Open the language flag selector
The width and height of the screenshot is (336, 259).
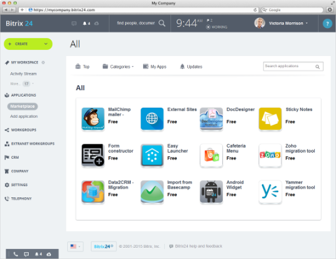(x=75, y=247)
